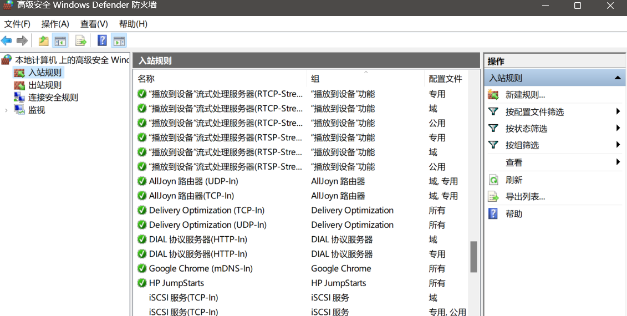627x316 pixels.
Task: Click 按状态筛选 in the actions pane
Action: pos(526,129)
